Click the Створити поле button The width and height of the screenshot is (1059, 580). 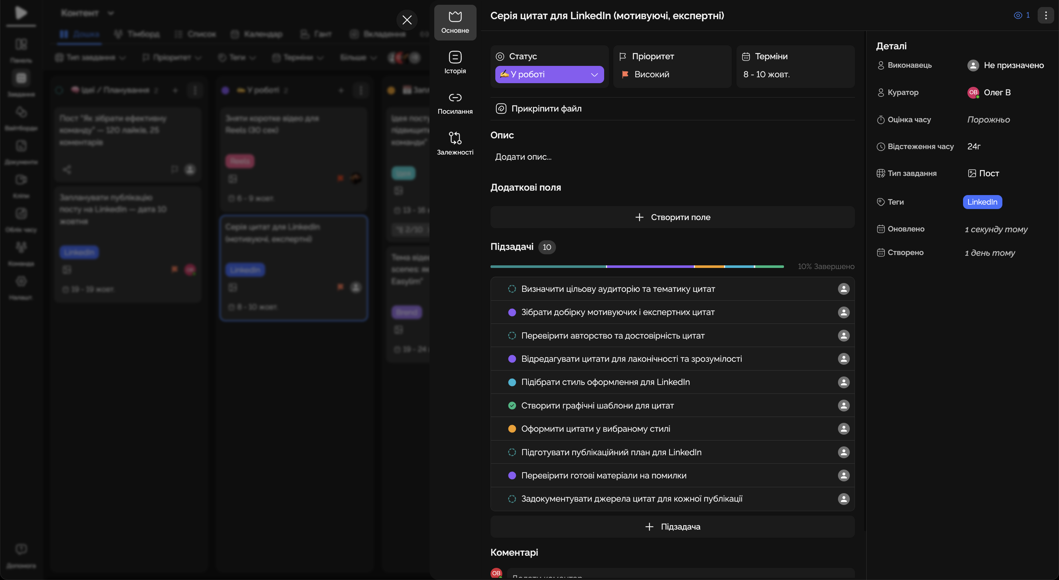tap(672, 217)
